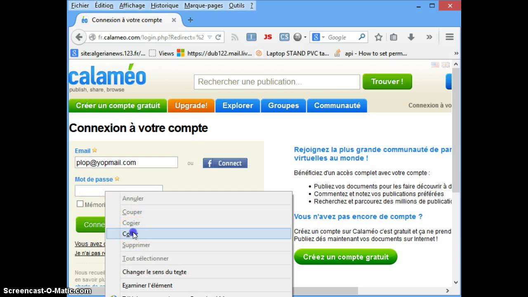Click the green 'Trouver !' button
The height and width of the screenshot is (297, 528).
pos(387,81)
